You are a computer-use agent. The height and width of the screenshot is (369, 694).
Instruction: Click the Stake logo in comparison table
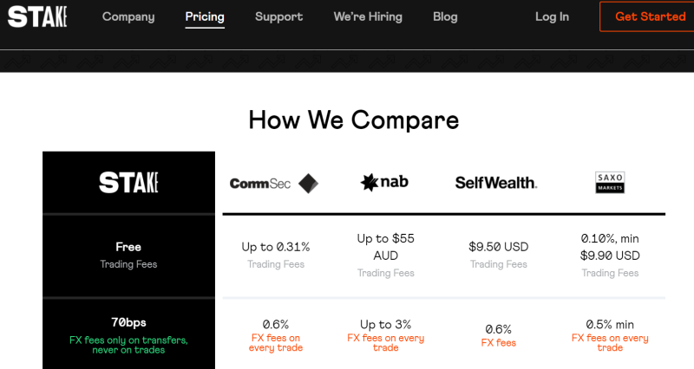128,183
